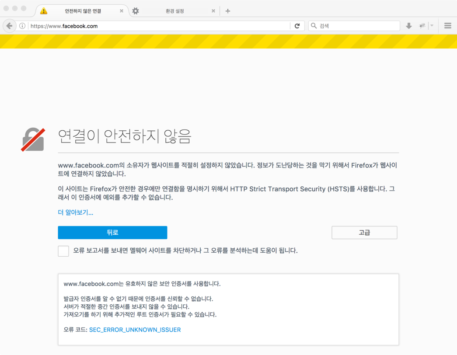Image resolution: width=457 pixels, height=355 pixels.
Task: Go back using the toolbar back arrow
Action: [x=9, y=26]
